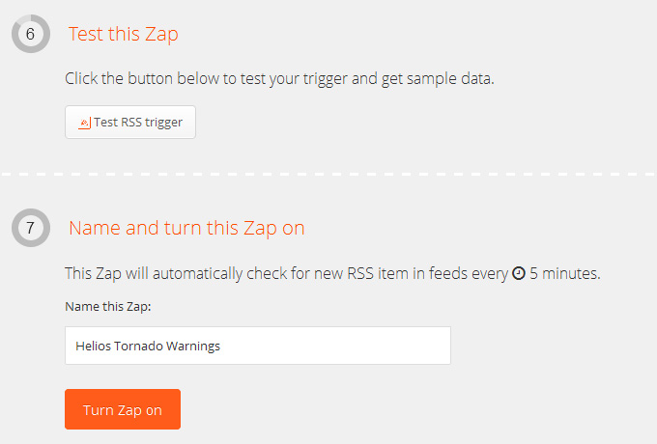Click the dashed divider between steps
The width and height of the screenshot is (657, 444).
(328, 174)
